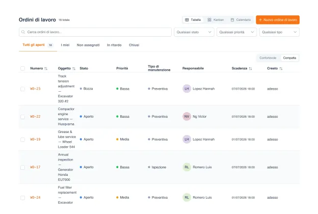The height and width of the screenshot is (214, 318).
Task: Click the Priorità column header
Action: click(x=122, y=68)
